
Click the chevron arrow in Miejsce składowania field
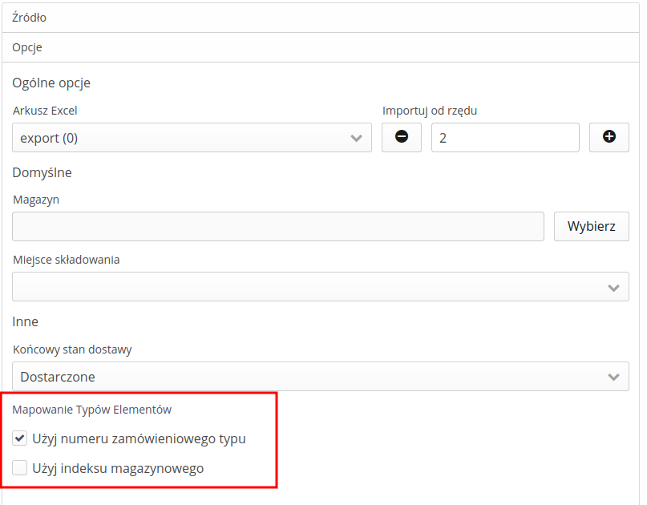pos(614,287)
